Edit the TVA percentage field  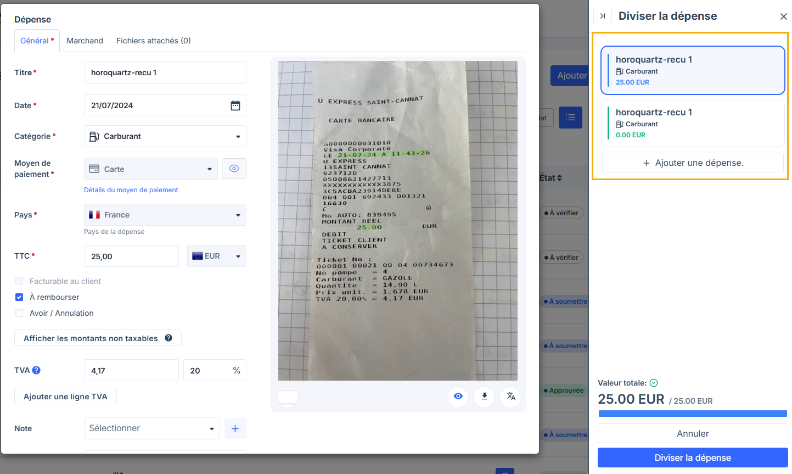[215, 370]
